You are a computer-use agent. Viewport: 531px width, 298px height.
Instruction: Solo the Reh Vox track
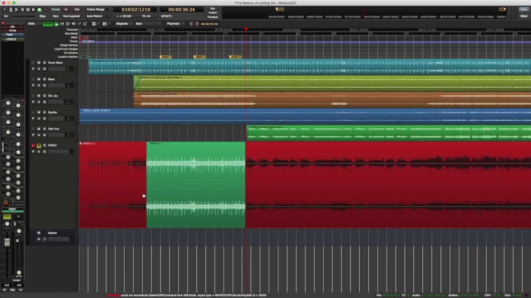[x=44, y=129]
